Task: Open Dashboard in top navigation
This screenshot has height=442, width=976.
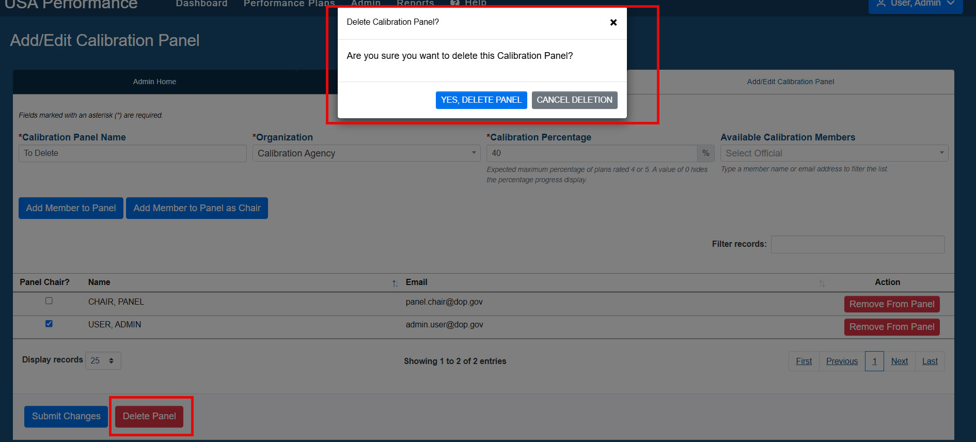Action: 201,4
